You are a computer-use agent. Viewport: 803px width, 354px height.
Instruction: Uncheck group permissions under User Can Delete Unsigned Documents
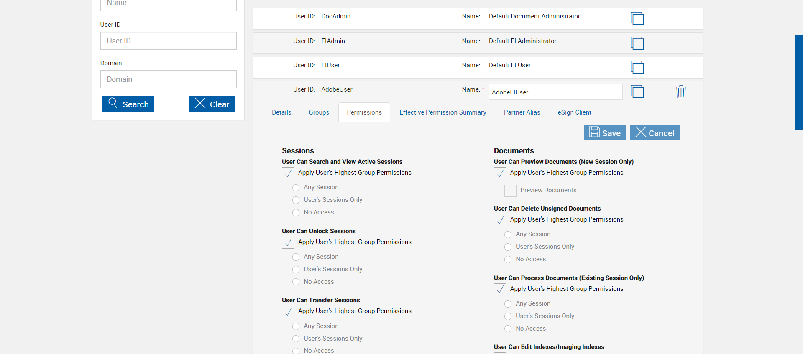(x=500, y=220)
